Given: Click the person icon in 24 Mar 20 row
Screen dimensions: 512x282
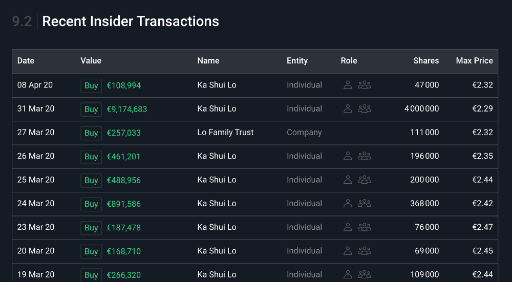Looking at the screenshot, I should click(x=348, y=203).
